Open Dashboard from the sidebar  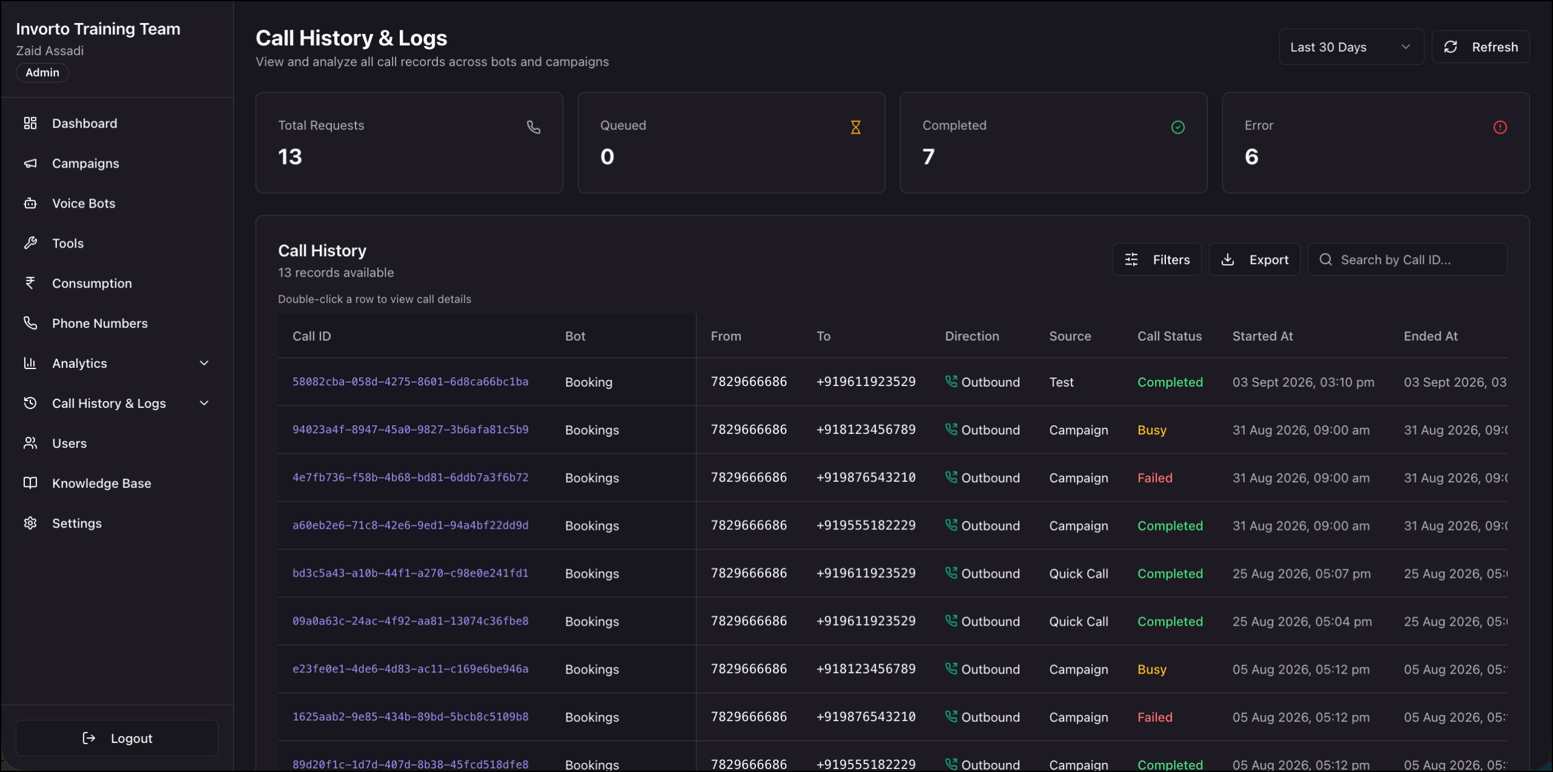(117, 123)
